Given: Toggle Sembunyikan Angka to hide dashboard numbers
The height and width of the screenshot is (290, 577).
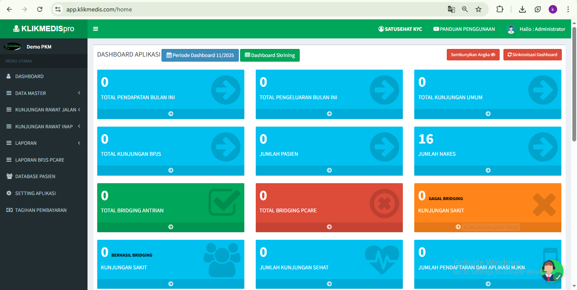Looking at the screenshot, I should [x=473, y=54].
